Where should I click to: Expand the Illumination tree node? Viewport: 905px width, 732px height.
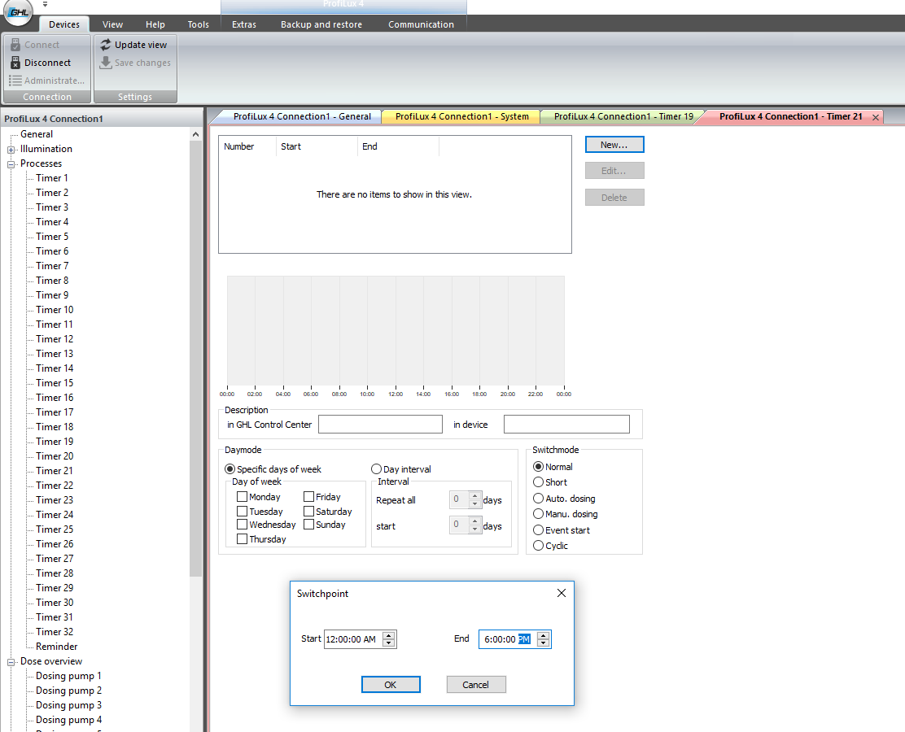[x=11, y=150]
